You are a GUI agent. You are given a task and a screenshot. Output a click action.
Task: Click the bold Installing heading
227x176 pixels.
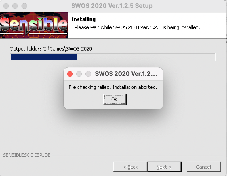click(x=83, y=19)
